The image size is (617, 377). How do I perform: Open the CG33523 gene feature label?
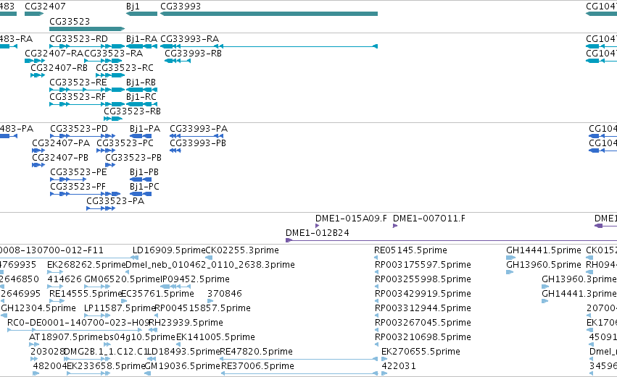[70, 21]
